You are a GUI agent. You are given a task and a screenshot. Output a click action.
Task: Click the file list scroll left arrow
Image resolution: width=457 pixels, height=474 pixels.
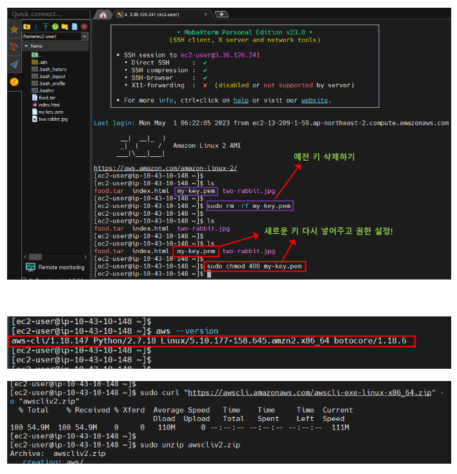(25, 257)
